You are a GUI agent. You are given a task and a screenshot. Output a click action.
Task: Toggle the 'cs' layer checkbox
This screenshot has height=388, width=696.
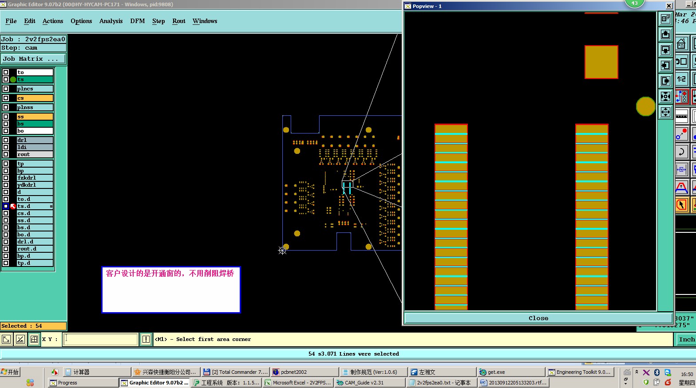click(6, 98)
